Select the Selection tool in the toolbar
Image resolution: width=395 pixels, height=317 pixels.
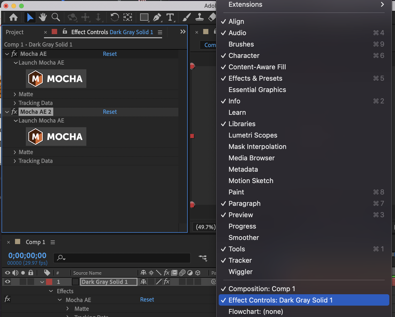point(30,17)
